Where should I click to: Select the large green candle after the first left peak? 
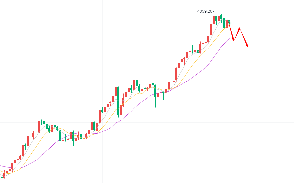pyautogui.click(x=60, y=136)
